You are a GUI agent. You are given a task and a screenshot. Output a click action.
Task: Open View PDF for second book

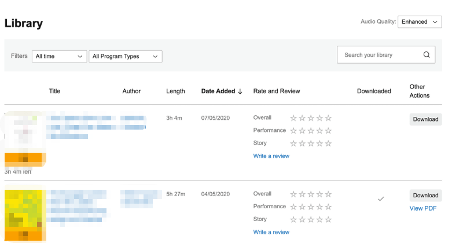click(423, 208)
